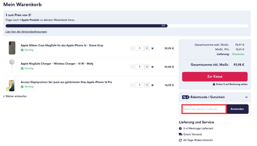This screenshot has height=146, width=257.
Task: Open the Accezz Displayschutz product thumbnail
Action: tap(12, 85)
